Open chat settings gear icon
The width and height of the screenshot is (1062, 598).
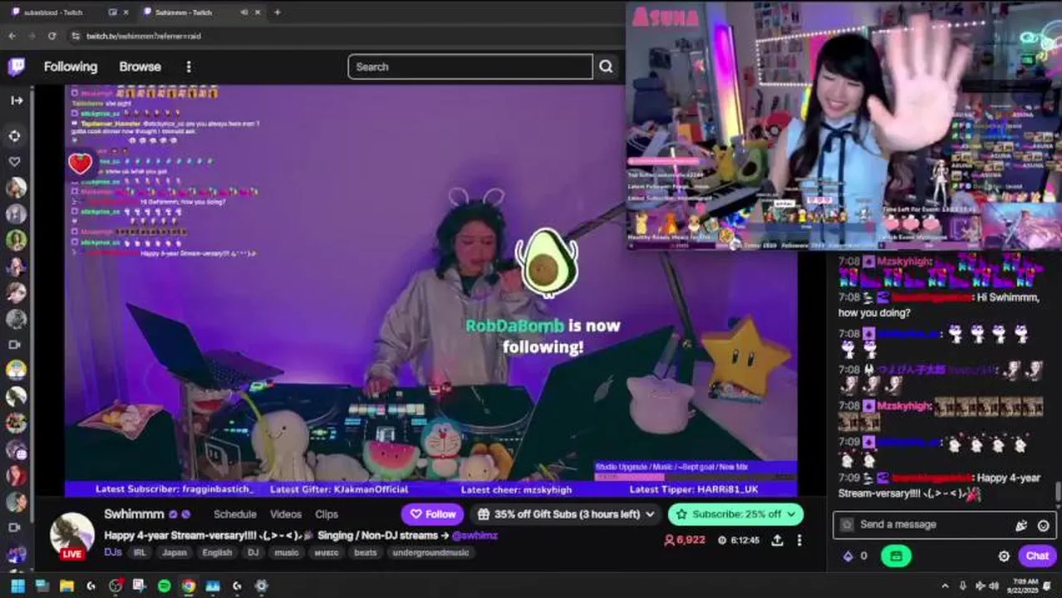click(1004, 556)
